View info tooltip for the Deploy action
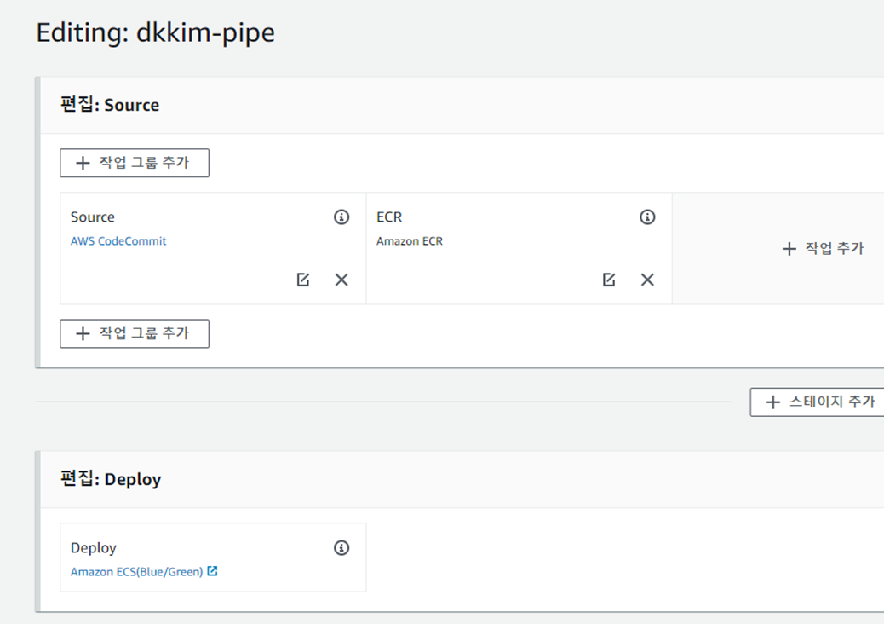Screen dimensions: 884x624 pos(342,548)
